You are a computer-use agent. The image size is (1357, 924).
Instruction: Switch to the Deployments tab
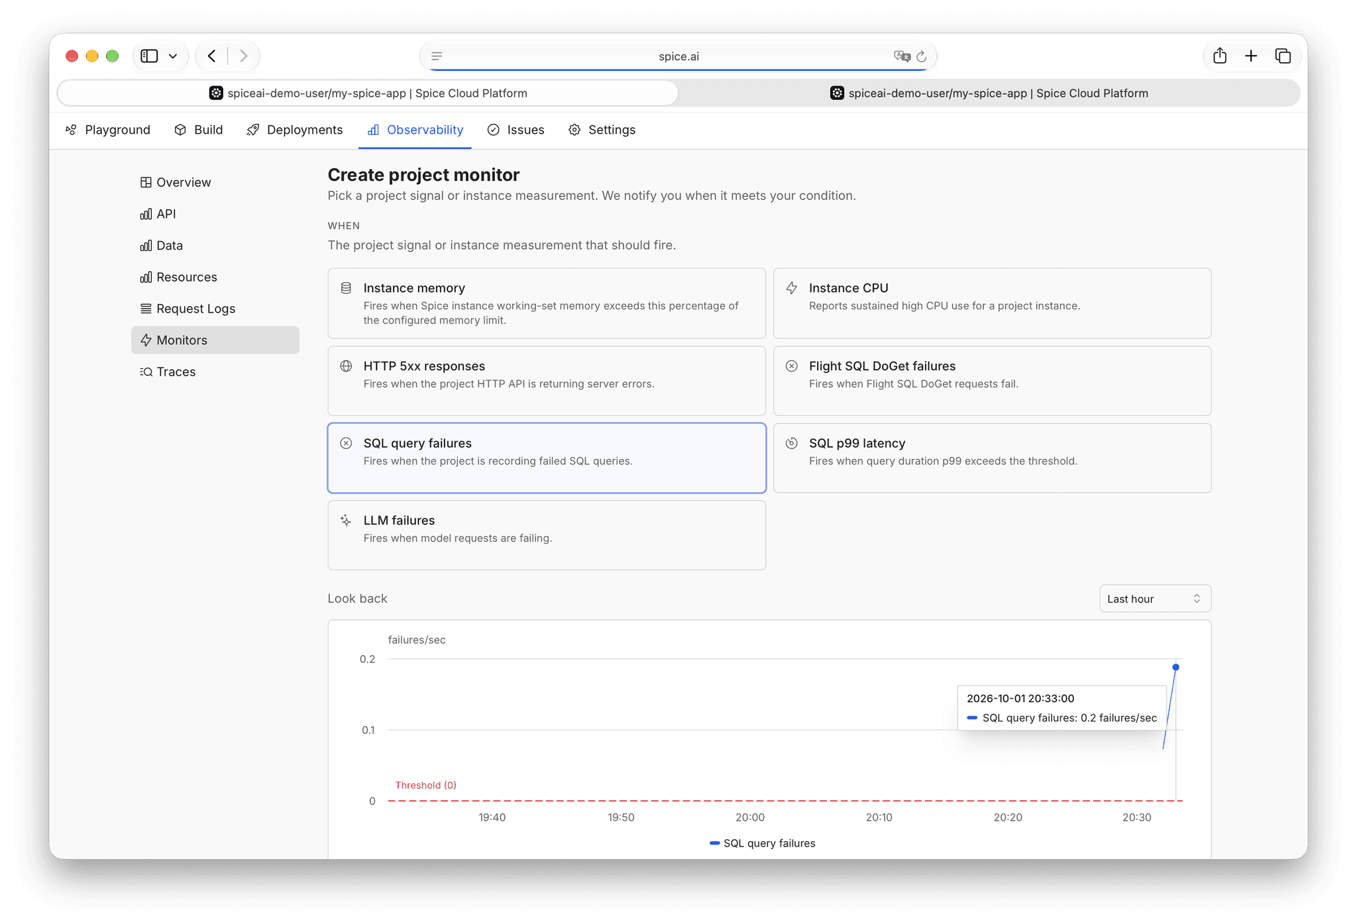pos(295,130)
